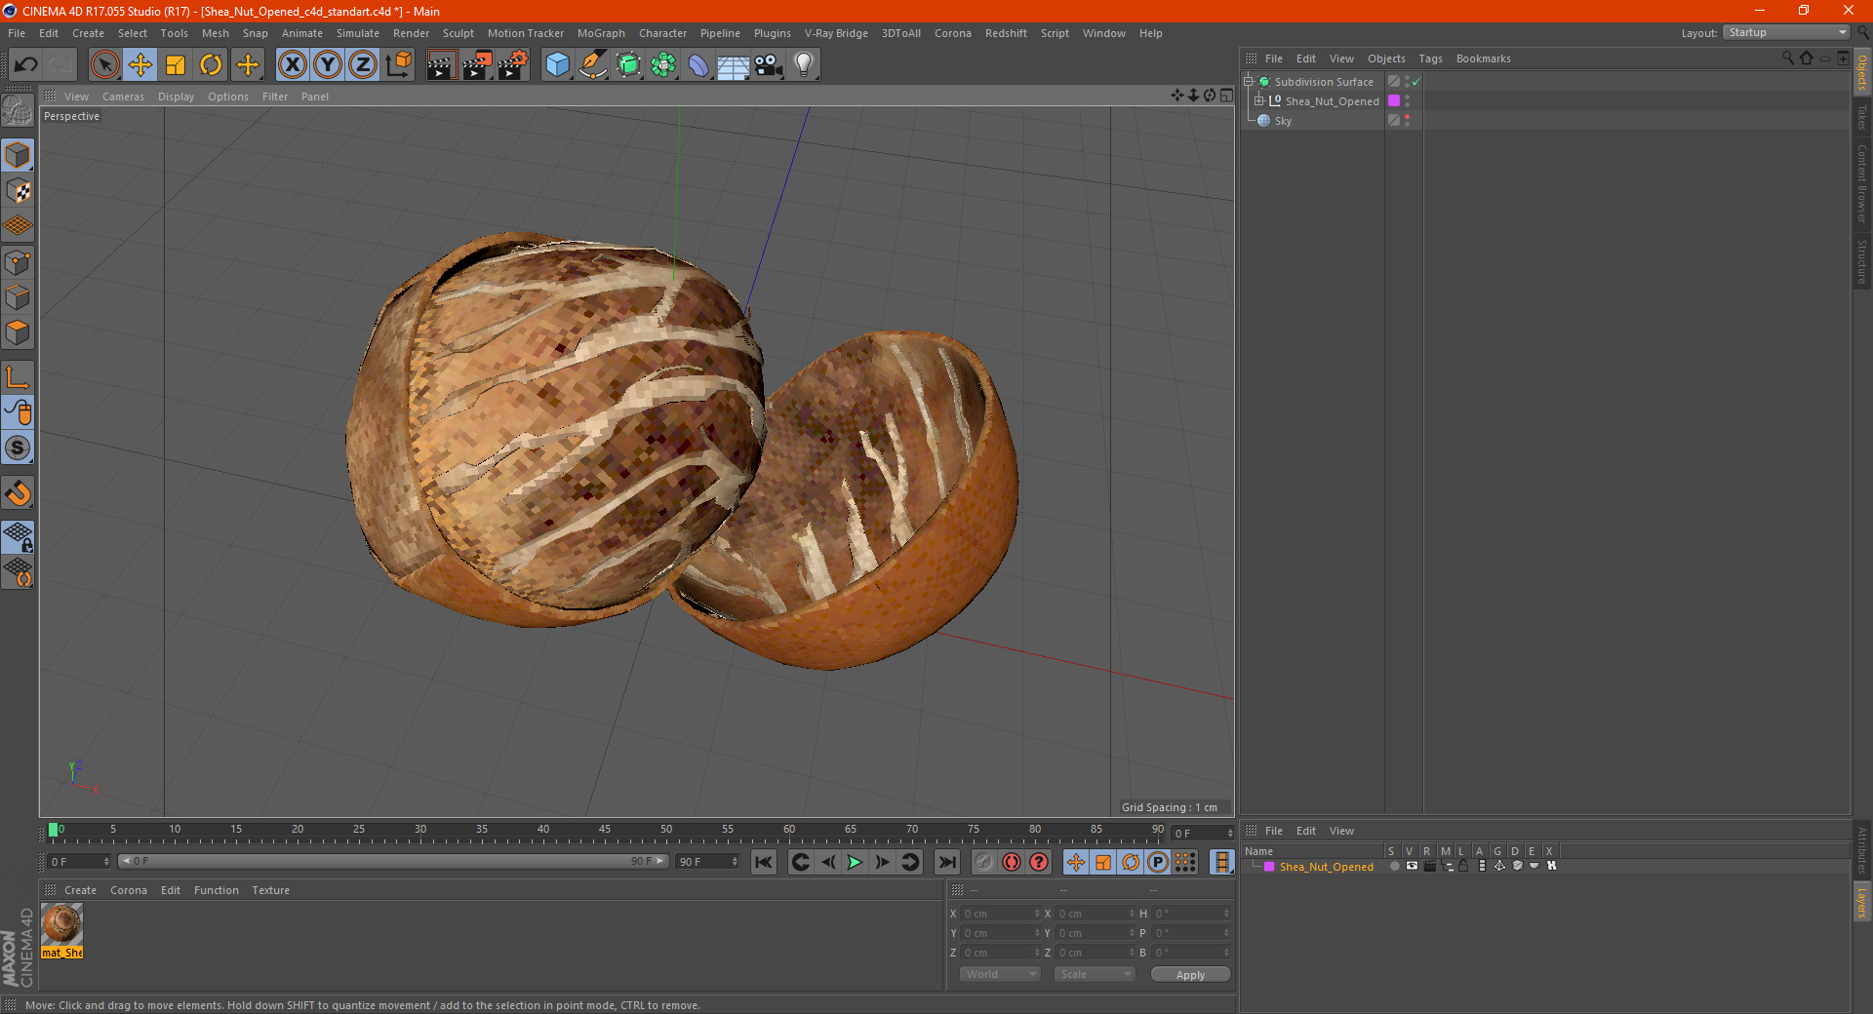This screenshot has height=1014, width=1873.
Task: Open the World coordinate dropdown
Action: pyautogui.click(x=1000, y=974)
